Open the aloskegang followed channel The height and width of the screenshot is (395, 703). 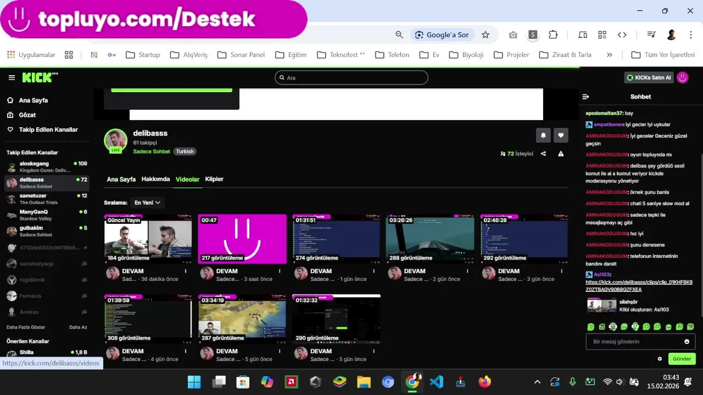point(47,167)
